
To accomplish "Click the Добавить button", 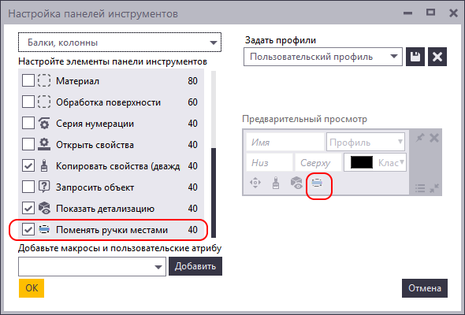I will point(195,266).
